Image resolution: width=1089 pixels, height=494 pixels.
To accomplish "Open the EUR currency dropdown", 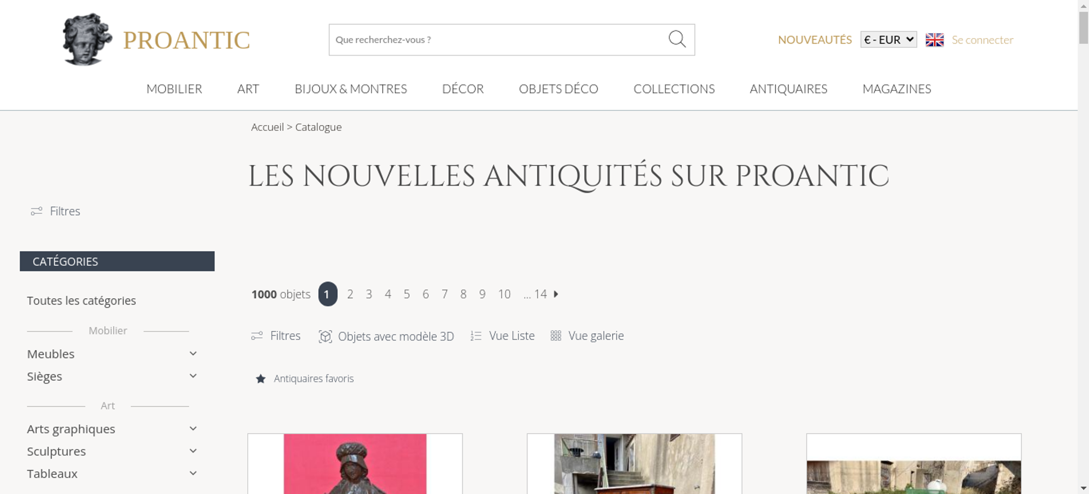I will pyautogui.click(x=889, y=40).
